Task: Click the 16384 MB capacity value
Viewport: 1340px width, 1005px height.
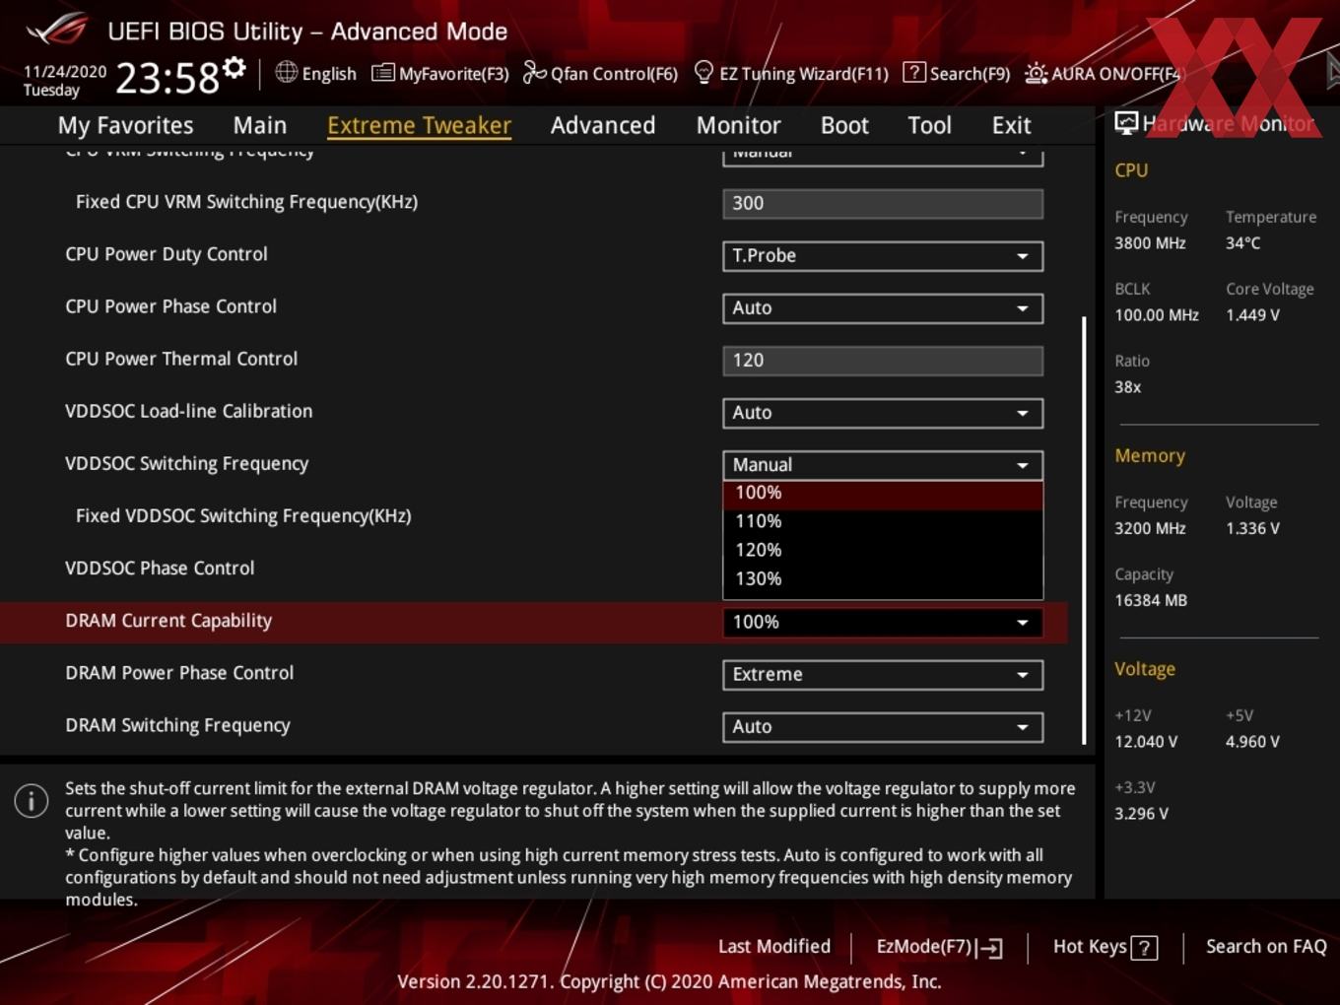Action: [x=1151, y=601]
